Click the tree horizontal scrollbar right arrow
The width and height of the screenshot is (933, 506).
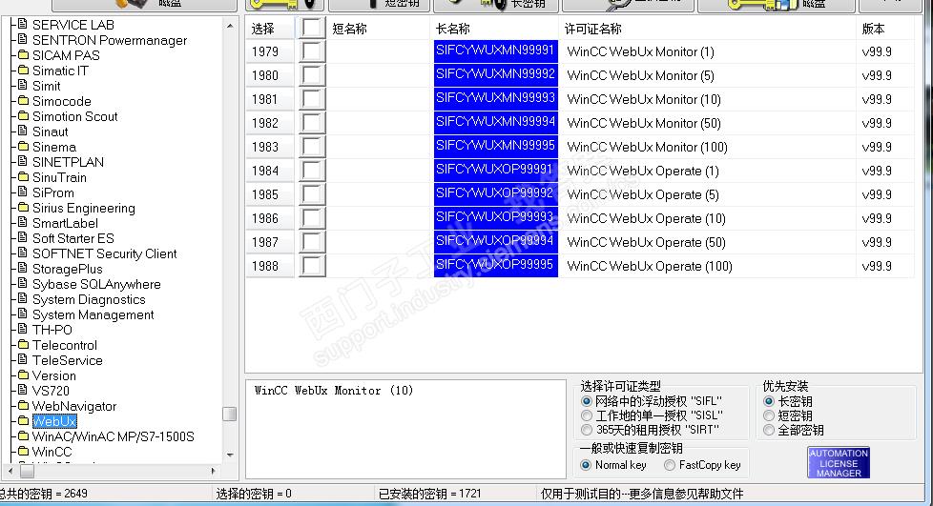point(213,471)
